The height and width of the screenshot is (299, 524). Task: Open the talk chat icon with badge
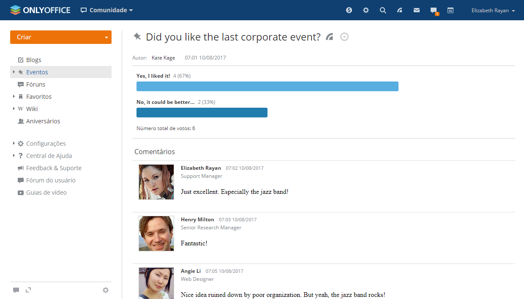[x=434, y=11]
